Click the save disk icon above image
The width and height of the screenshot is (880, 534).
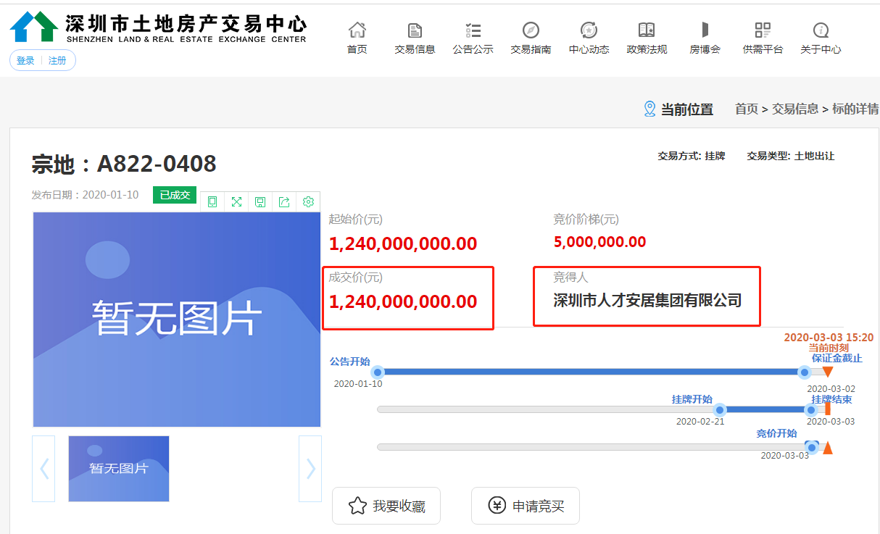pos(260,201)
